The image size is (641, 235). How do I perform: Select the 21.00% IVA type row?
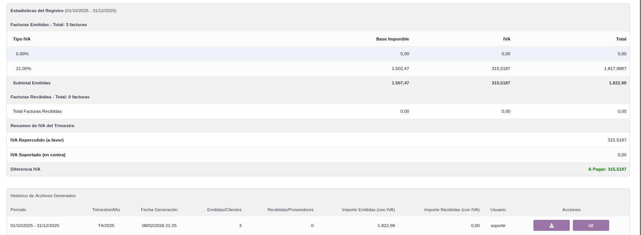pos(23,68)
